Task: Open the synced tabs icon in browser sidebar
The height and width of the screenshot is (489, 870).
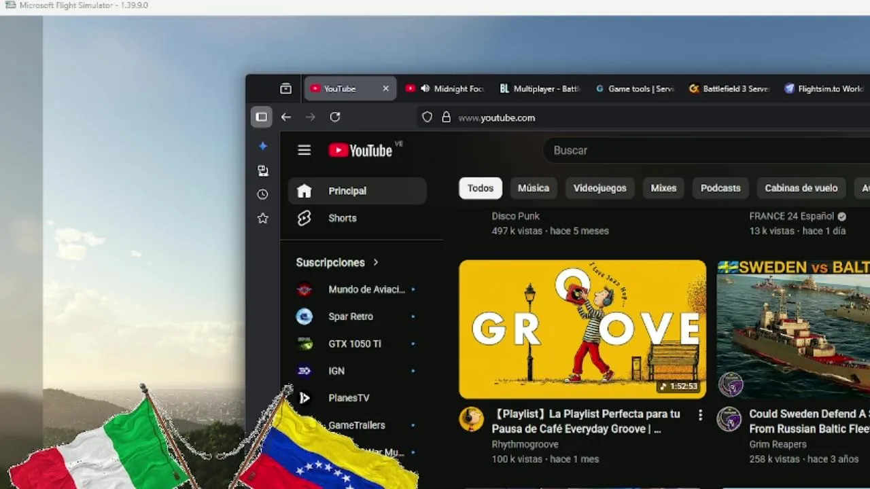Action: (x=263, y=170)
